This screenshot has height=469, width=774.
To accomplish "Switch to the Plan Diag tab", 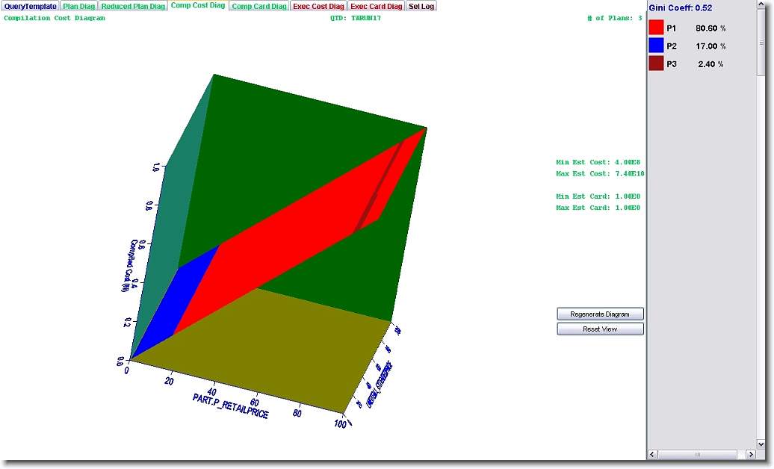I will pyautogui.click(x=78, y=6).
